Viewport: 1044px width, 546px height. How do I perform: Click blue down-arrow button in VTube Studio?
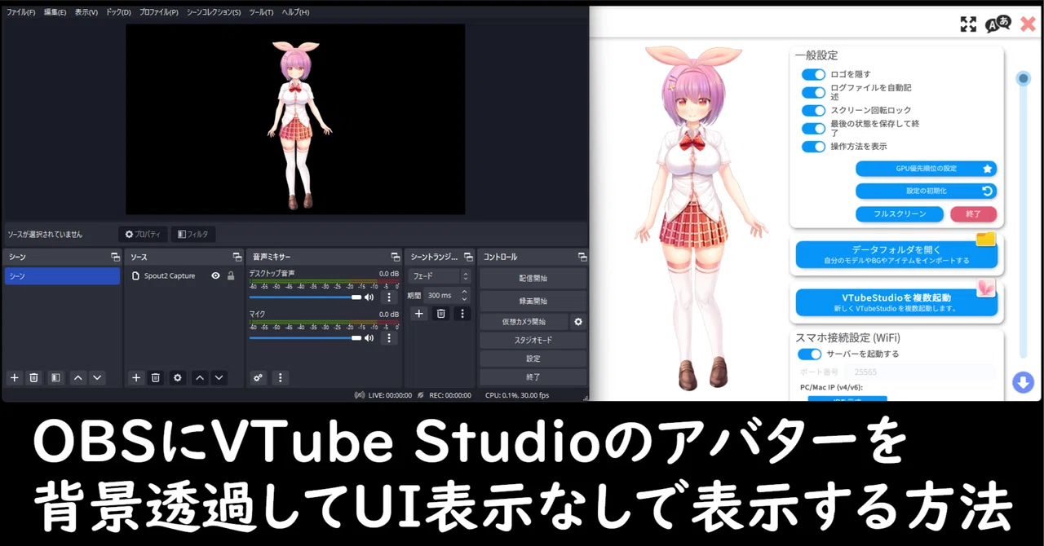click(x=1023, y=382)
